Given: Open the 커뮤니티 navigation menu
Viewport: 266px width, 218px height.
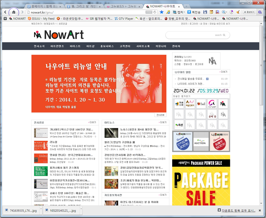Looking at the screenshot, I should point(161,46).
